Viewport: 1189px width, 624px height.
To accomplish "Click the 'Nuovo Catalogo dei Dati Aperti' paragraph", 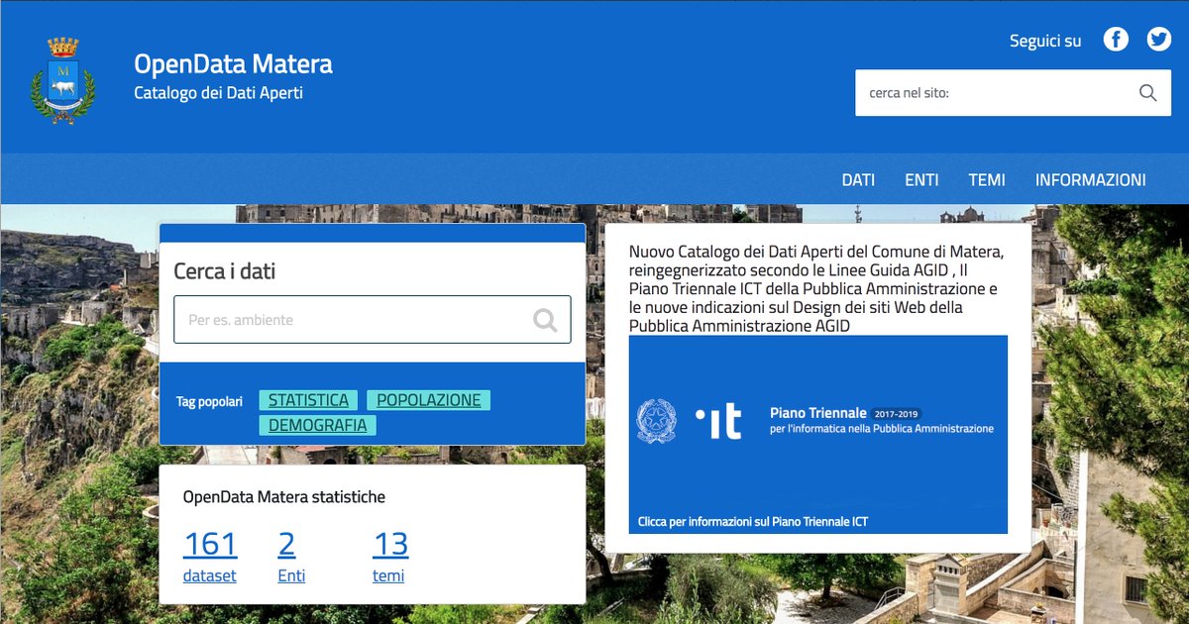I will point(817,288).
